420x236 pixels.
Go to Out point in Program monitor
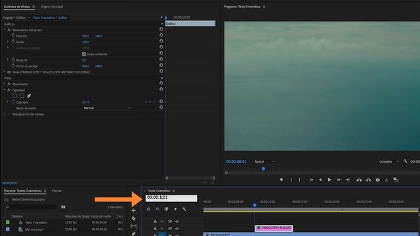pyautogui.click(x=348, y=180)
